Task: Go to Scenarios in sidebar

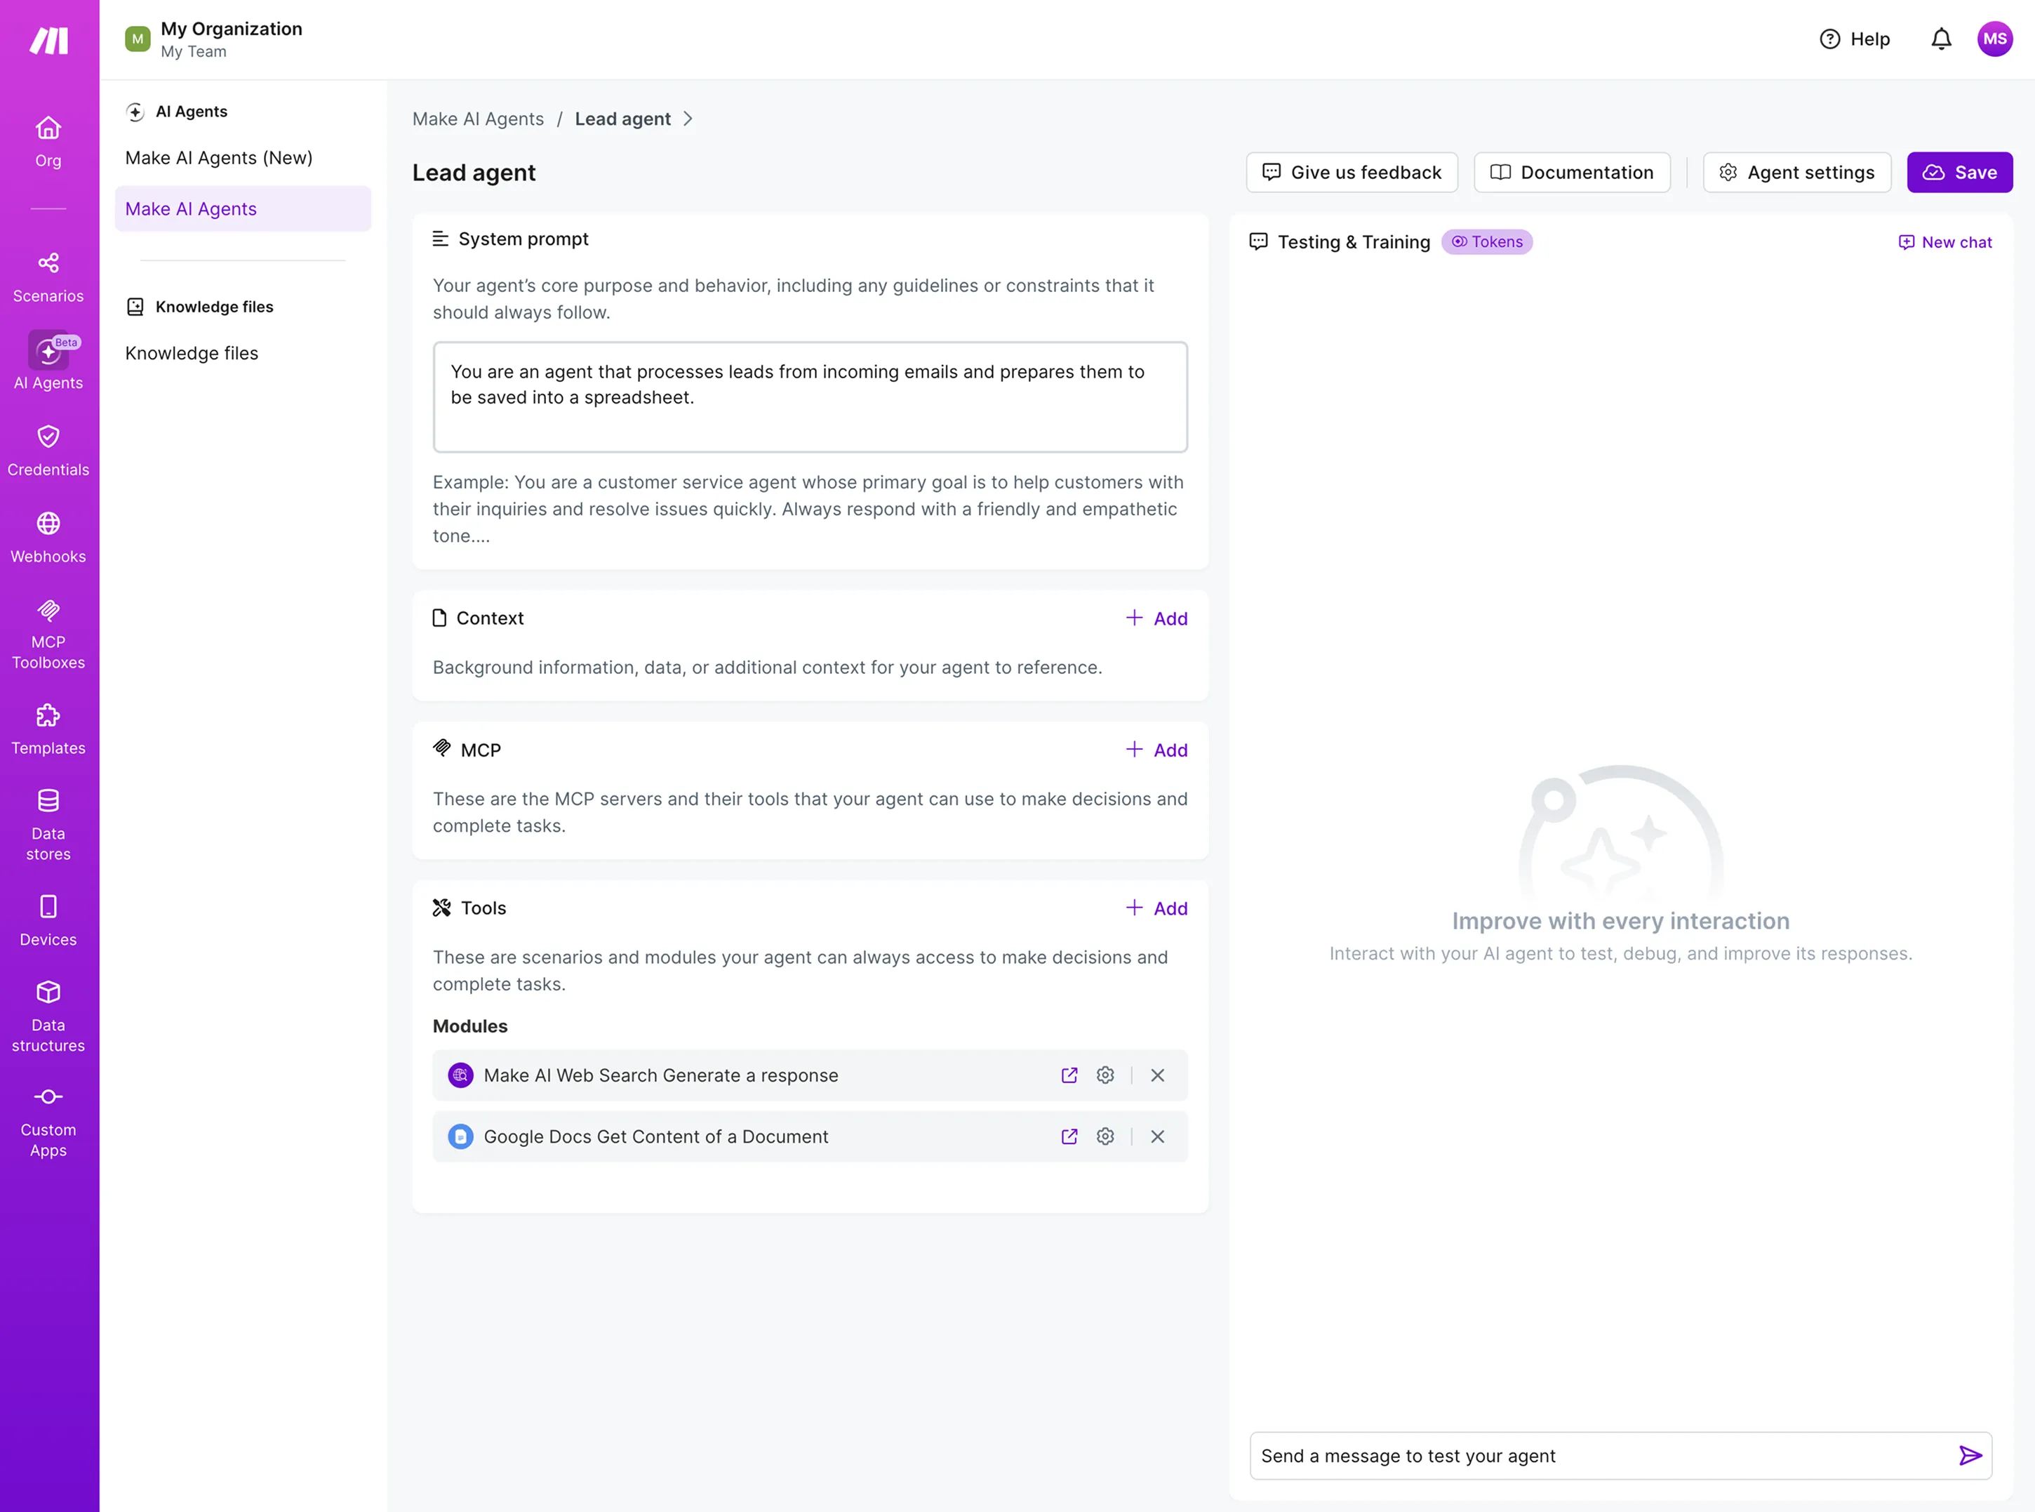Action: click(x=48, y=277)
